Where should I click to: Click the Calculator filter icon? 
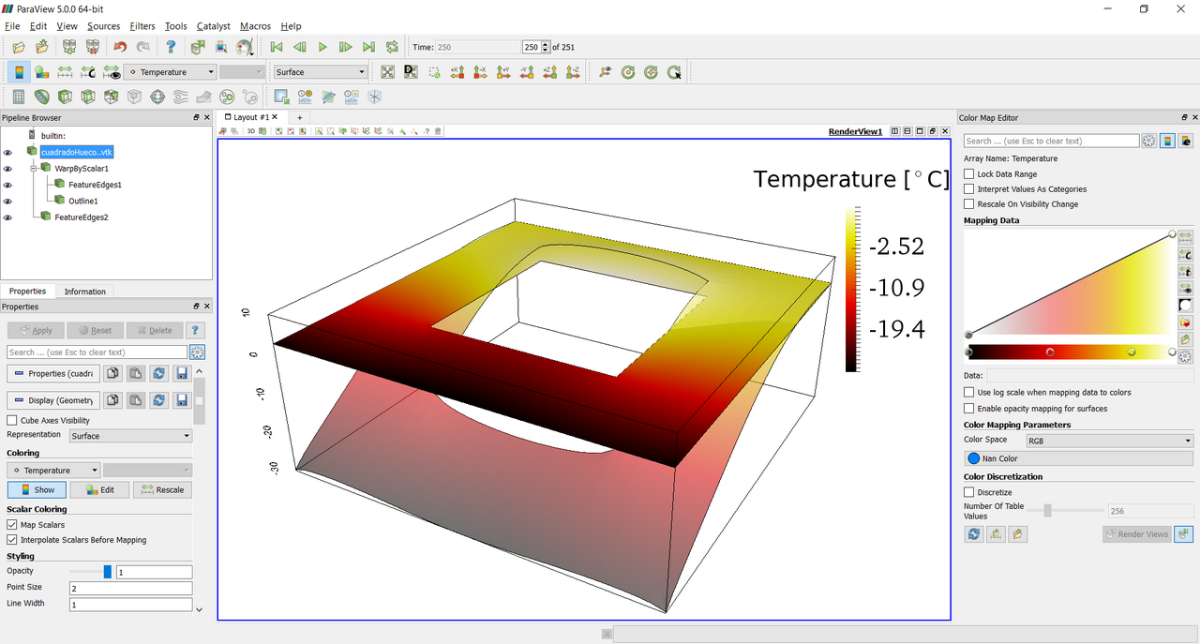pyautogui.click(x=19, y=97)
